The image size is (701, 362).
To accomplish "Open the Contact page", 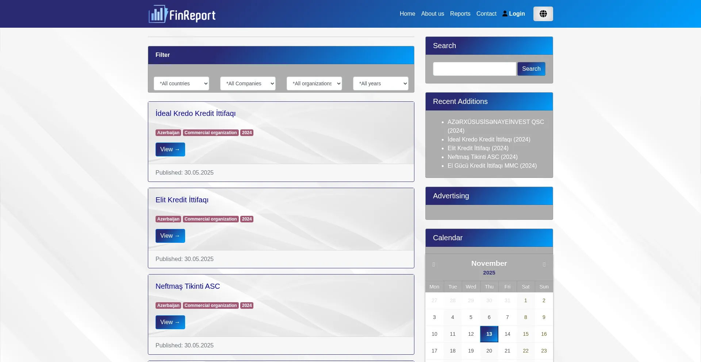I will click(x=486, y=14).
